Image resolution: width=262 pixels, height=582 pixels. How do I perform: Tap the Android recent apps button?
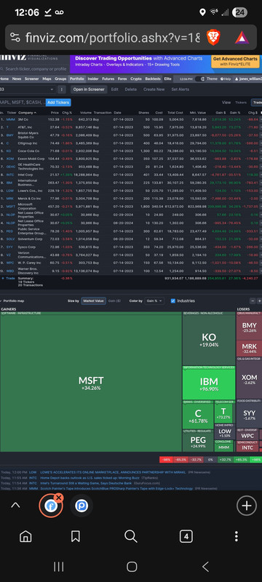coord(59,567)
